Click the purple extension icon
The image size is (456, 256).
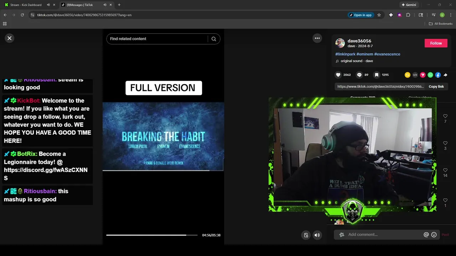coord(399,15)
